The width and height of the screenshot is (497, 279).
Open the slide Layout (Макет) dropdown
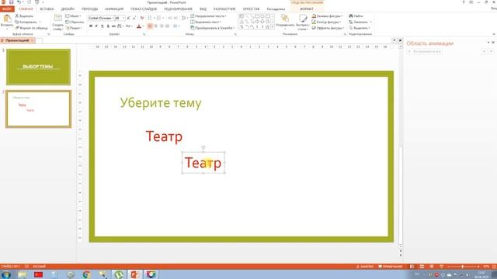point(73,15)
